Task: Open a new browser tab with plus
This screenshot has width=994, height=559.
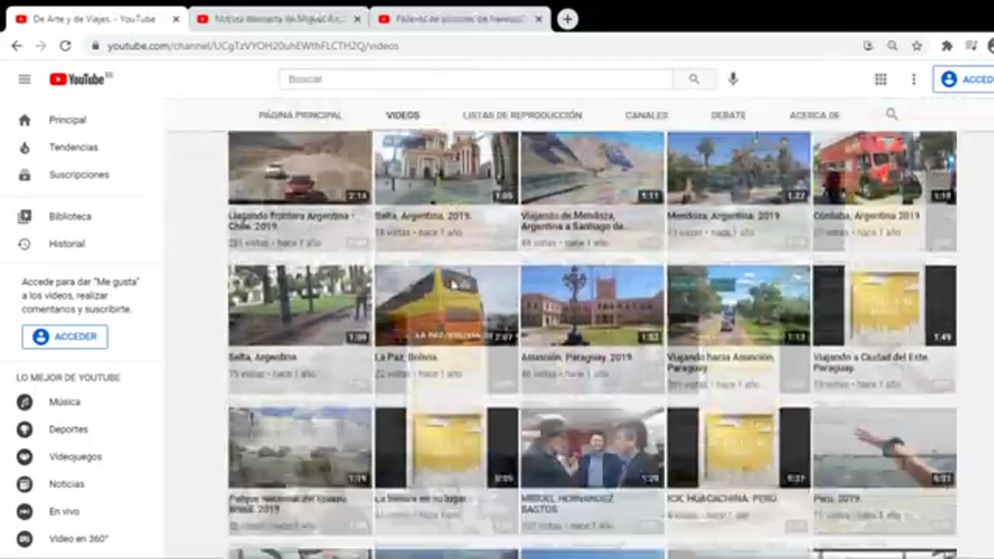Action: (x=568, y=19)
